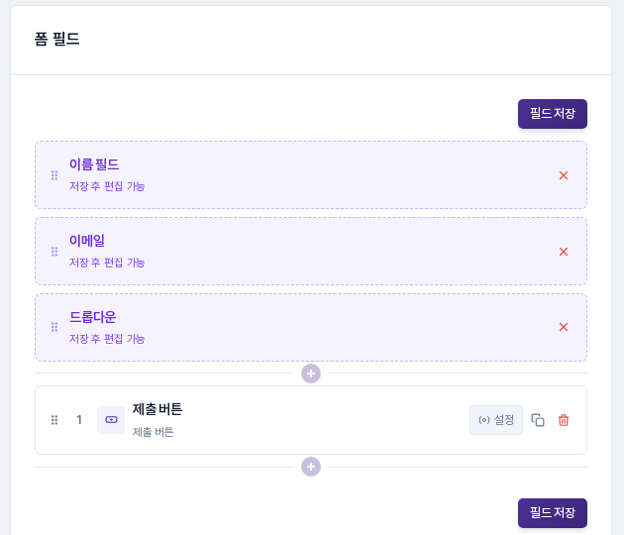624x535 pixels.
Task: Click 저장 후 편집 가능 under 드롭다운
Action: point(107,339)
